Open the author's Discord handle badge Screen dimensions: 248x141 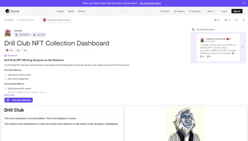pyautogui.click(x=39, y=35)
